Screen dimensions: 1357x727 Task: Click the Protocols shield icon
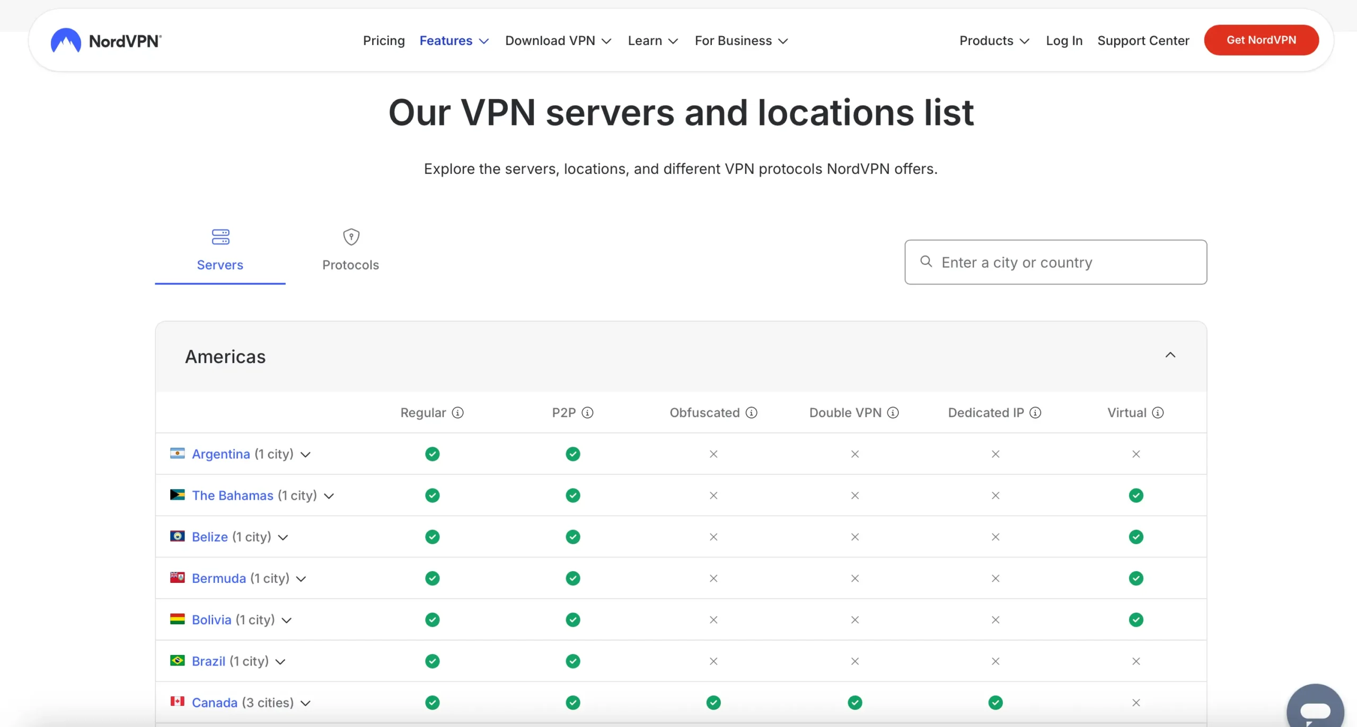(x=351, y=237)
